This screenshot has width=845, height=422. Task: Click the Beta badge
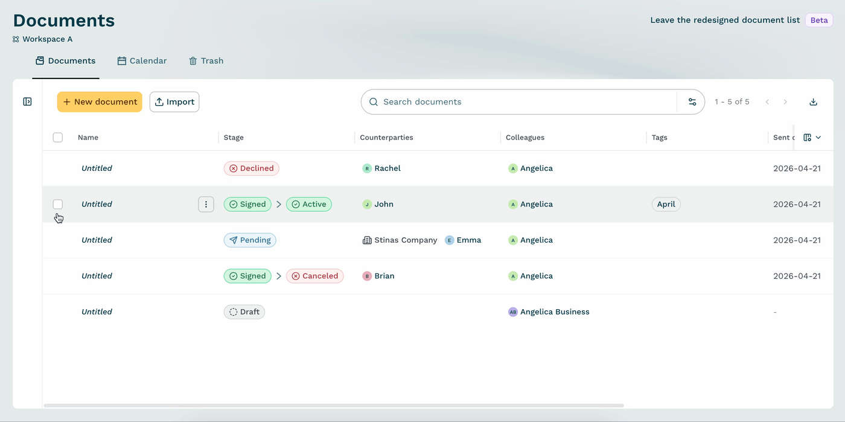pos(819,20)
